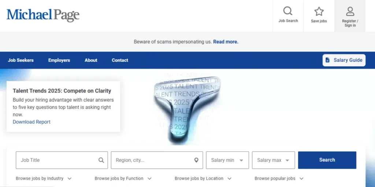Click the Michael Page logo
Screen dimensions: 375x187
pos(43,15)
